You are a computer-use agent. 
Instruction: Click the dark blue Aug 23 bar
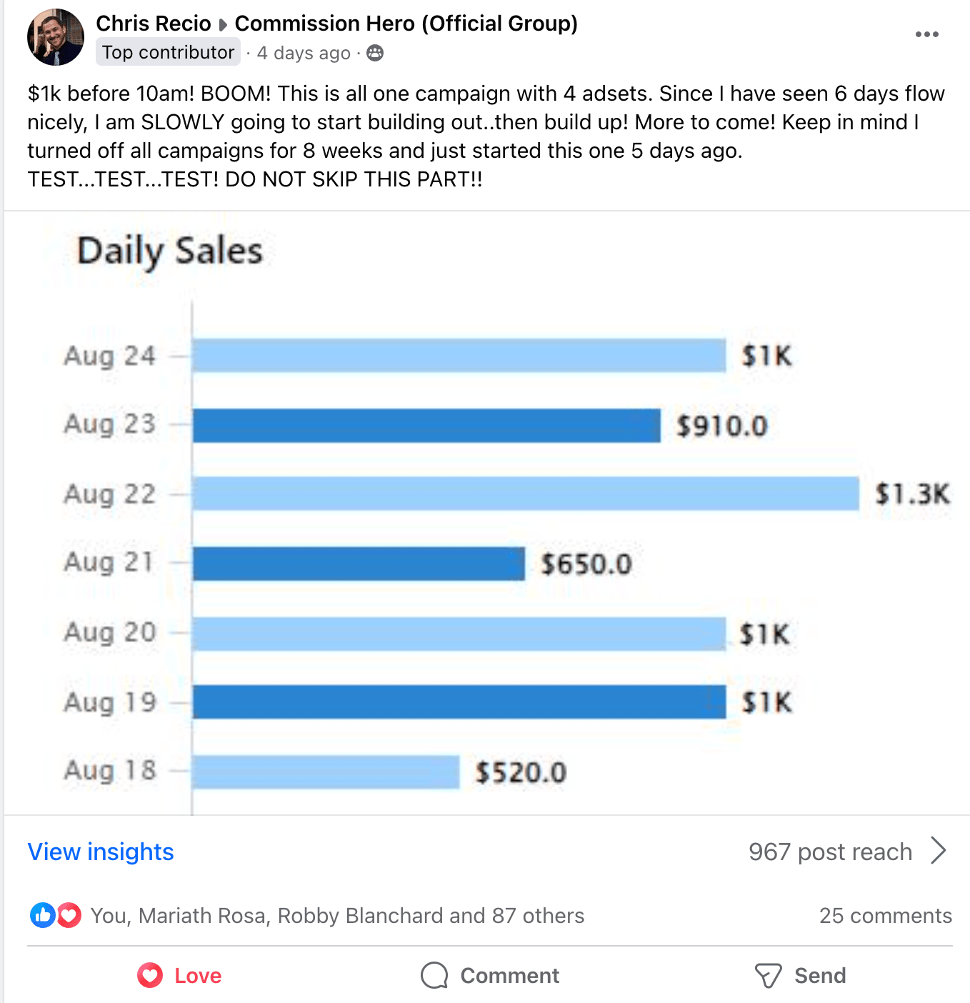426,425
